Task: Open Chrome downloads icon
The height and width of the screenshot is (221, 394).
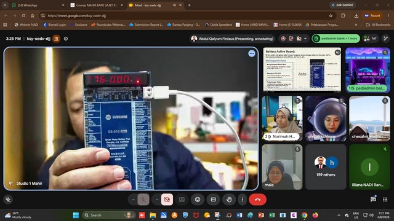Action: [356, 15]
